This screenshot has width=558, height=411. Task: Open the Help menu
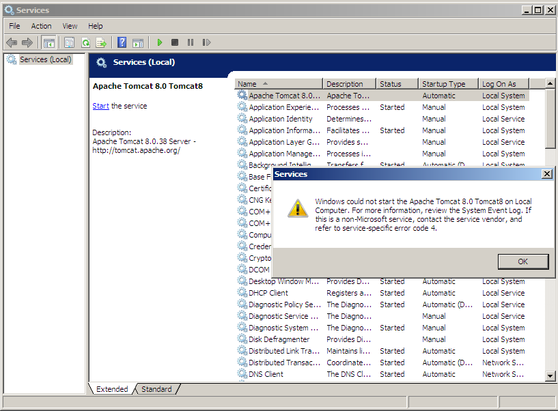96,26
